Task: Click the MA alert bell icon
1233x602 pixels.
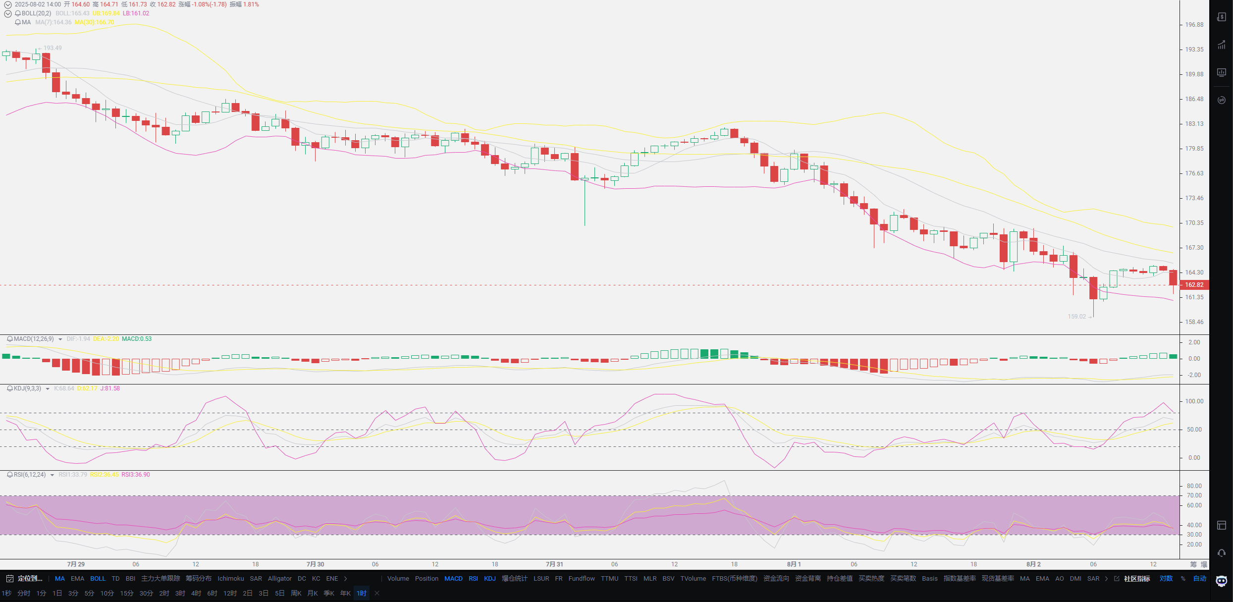Action: [x=18, y=22]
